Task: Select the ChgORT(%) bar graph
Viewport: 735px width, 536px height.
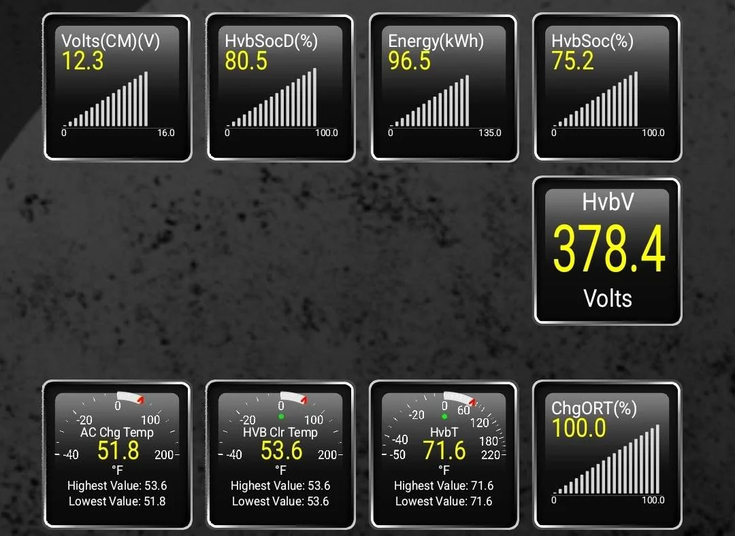Action: point(607,454)
